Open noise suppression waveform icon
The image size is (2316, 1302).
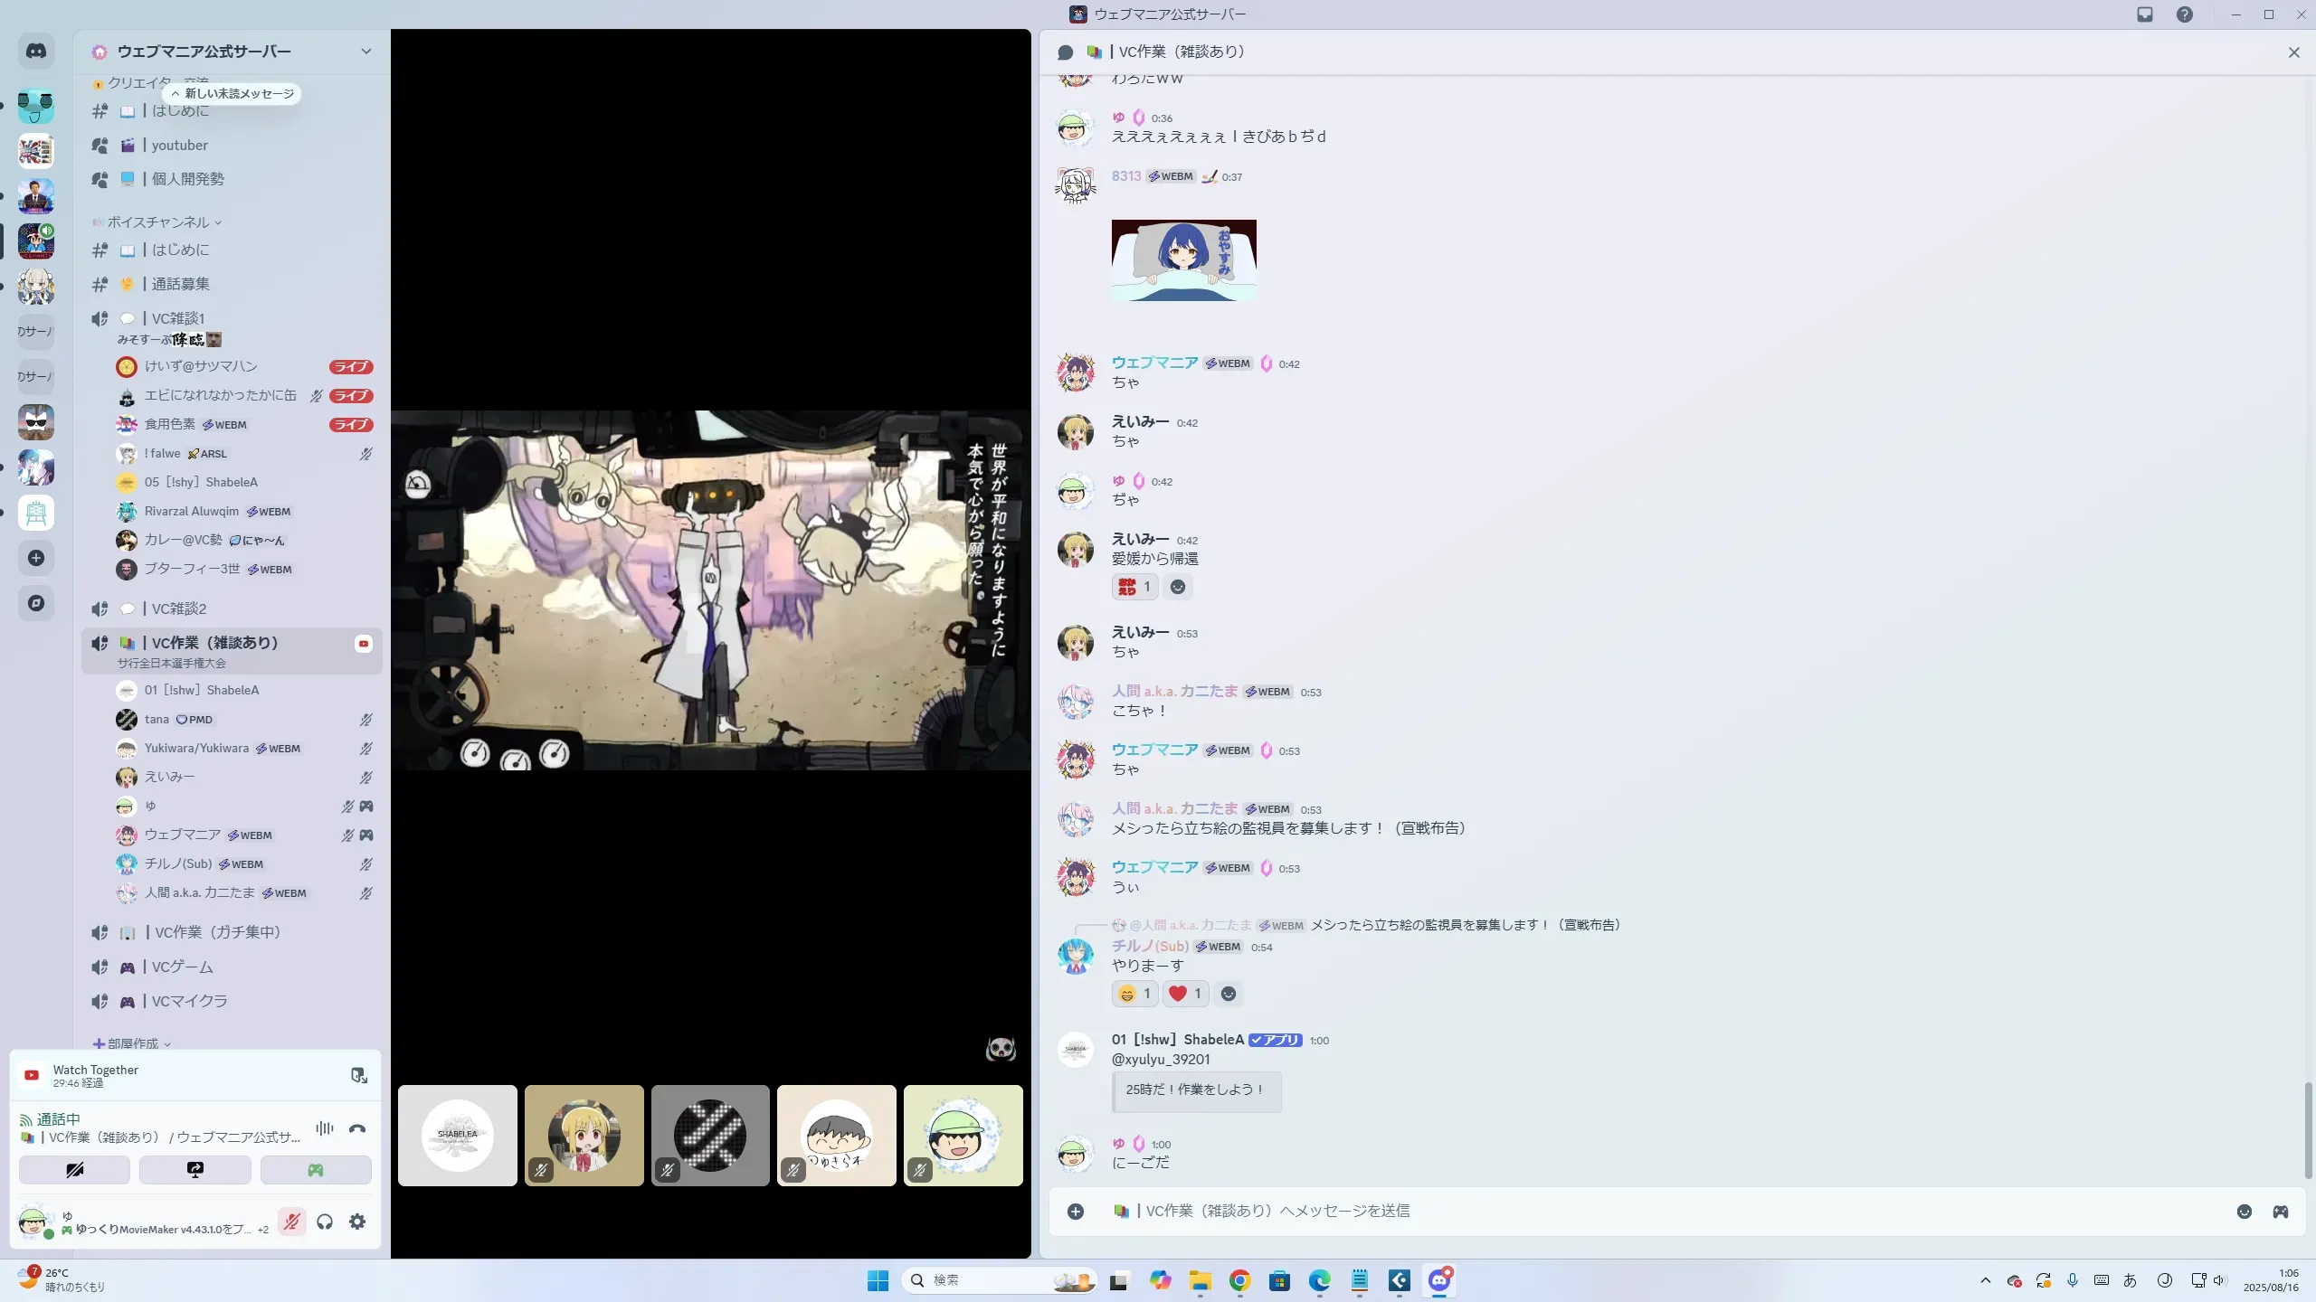[324, 1128]
